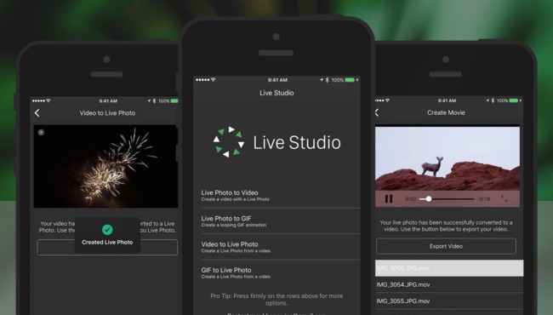Screen dimensions: 553x315
Task: Open Live Photo to GIF option
Action: (x=276, y=221)
